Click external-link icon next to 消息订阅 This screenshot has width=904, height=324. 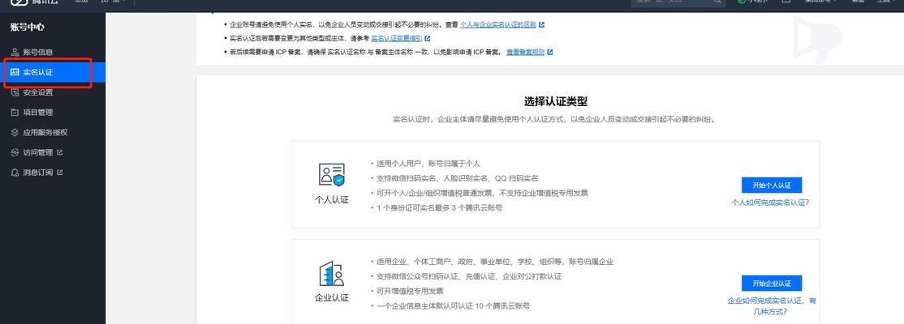[x=59, y=173]
